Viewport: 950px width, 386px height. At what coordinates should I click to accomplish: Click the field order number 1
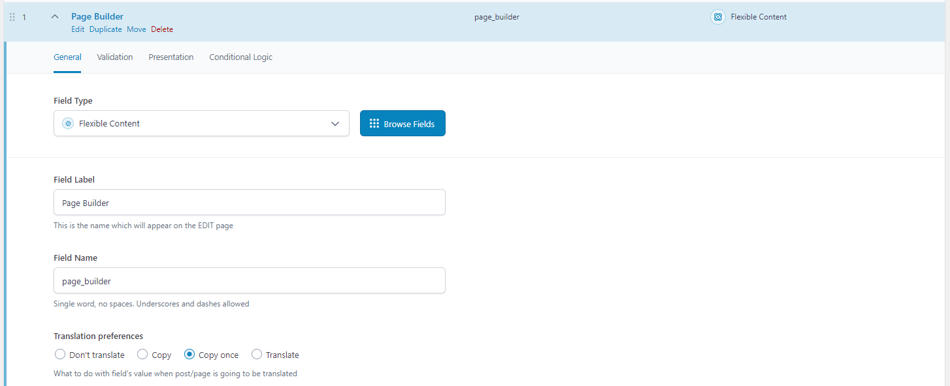point(24,17)
